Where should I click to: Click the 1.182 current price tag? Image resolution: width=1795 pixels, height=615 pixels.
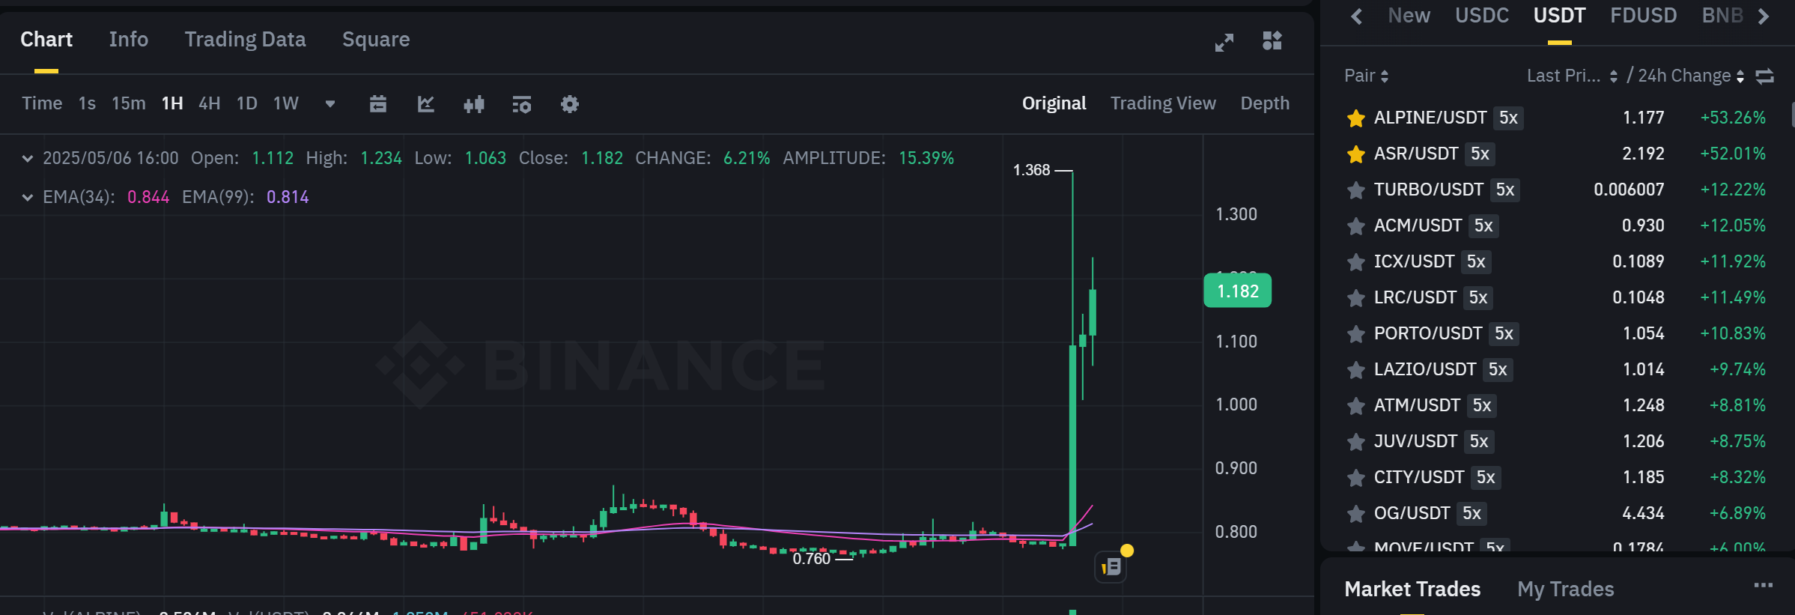coord(1237,291)
